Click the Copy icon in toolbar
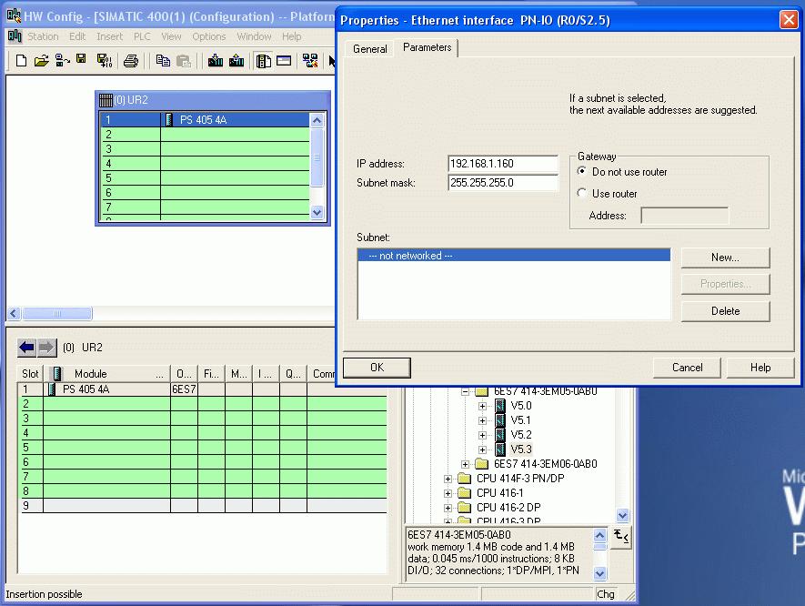 pos(163,61)
